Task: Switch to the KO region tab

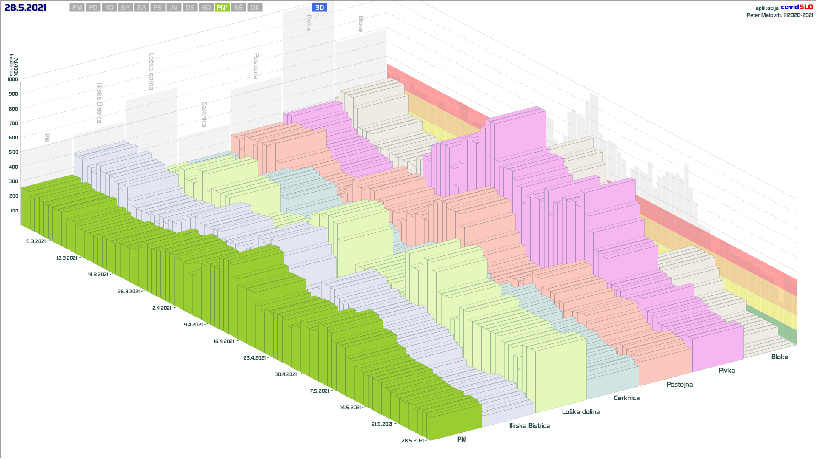Action: click(x=109, y=8)
